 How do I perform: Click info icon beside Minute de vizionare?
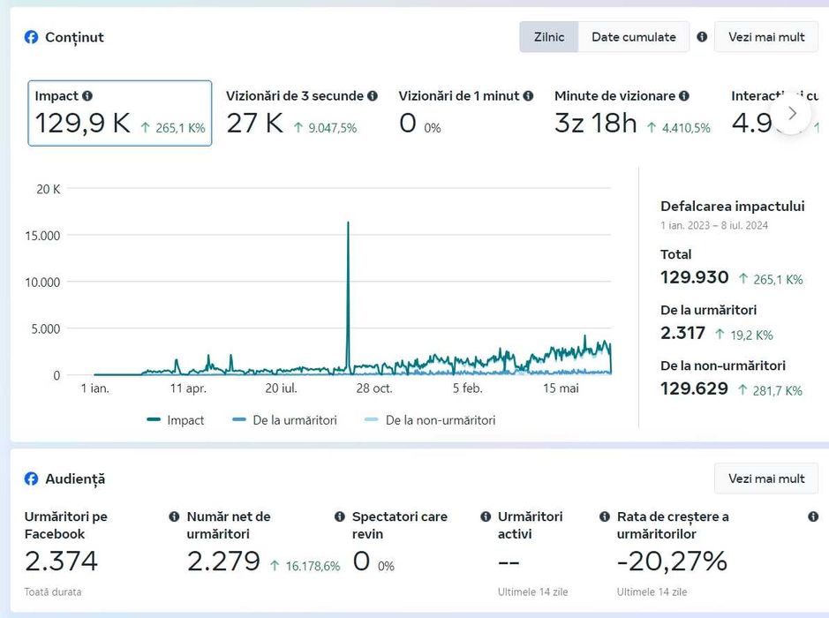point(684,95)
